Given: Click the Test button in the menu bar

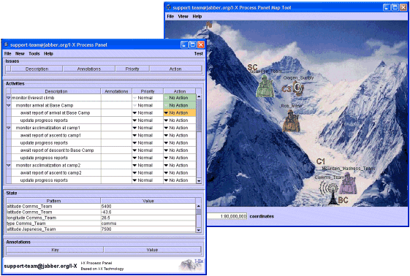Looking at the screenshot, I should [199, 53].
